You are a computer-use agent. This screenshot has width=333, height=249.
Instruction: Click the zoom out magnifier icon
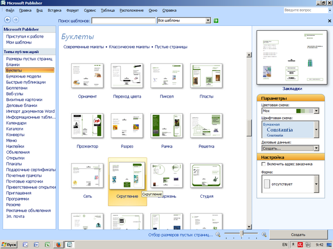pyautogui.click(x=218, y=235)
